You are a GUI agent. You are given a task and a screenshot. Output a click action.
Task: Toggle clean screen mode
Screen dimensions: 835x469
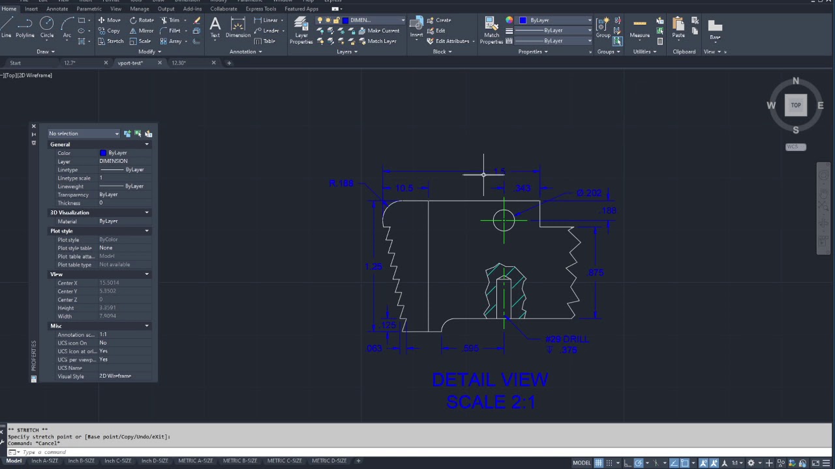point(815,463)
